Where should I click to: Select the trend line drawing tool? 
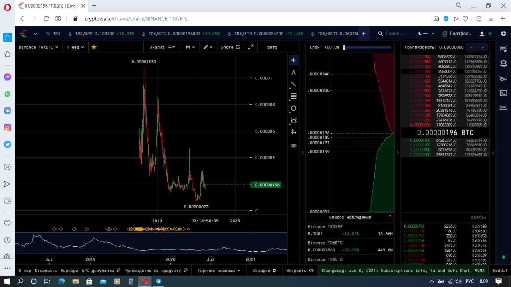point(293,84)
